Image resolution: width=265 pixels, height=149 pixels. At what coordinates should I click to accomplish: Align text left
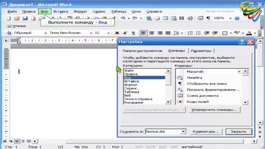click(144, 33)
